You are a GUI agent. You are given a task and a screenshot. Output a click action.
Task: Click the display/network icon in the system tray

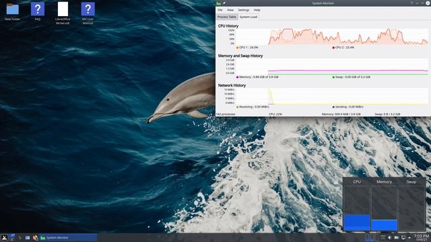(x=403, y=237)
